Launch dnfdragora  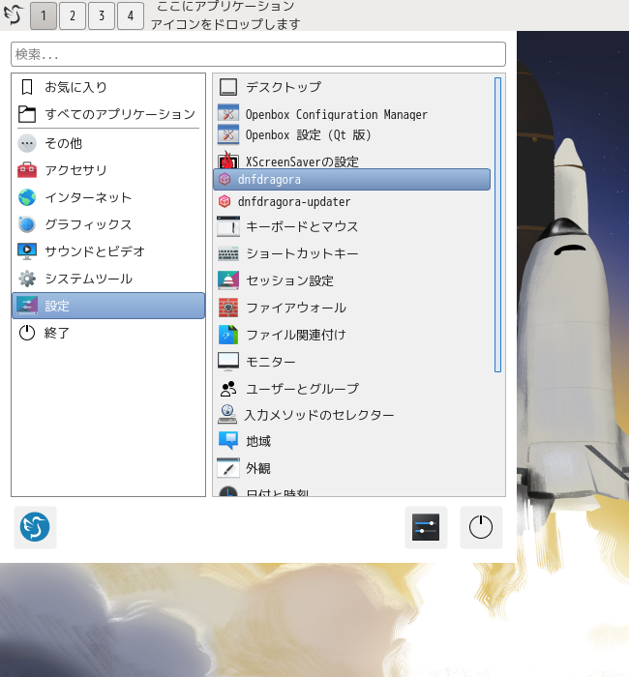[x=352, y=179]
